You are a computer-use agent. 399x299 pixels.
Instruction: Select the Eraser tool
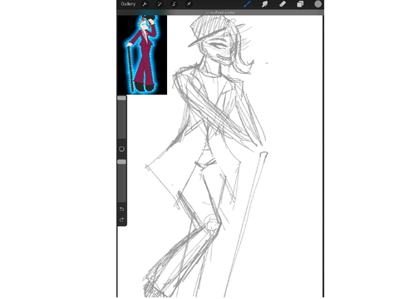tap(283, 4)
